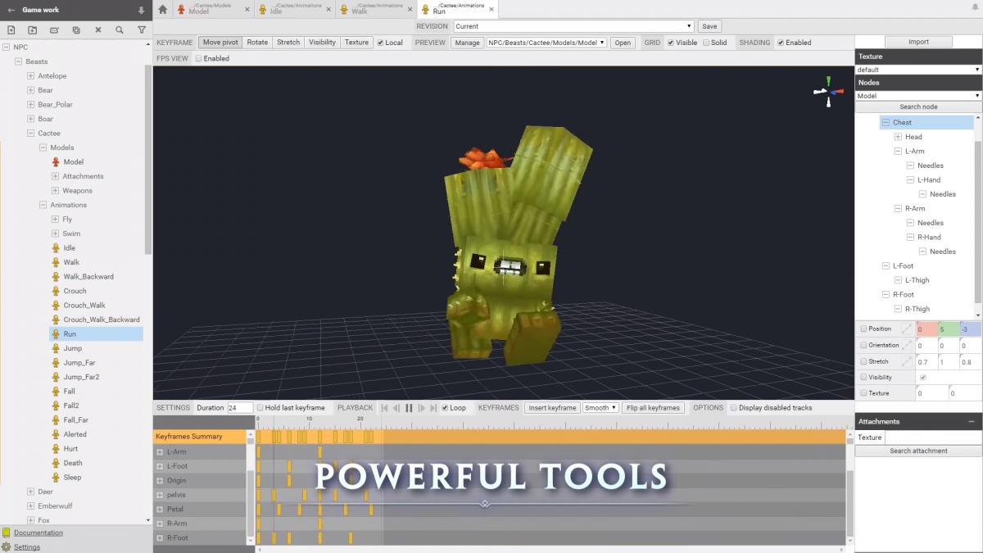The image size is (983, 553).
Task: Select the Move pivot keyframe mode
Action: click(220, 43)
